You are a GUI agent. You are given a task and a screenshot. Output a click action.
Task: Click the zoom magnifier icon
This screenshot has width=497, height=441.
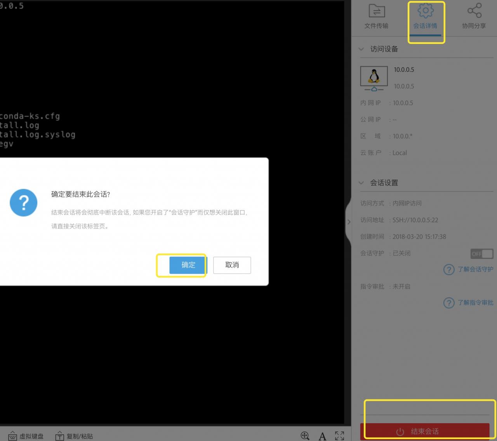pos(305,436)
